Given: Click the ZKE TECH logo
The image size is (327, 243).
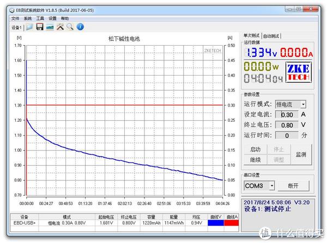Looking at the screenshot, I should click(299, 72).
